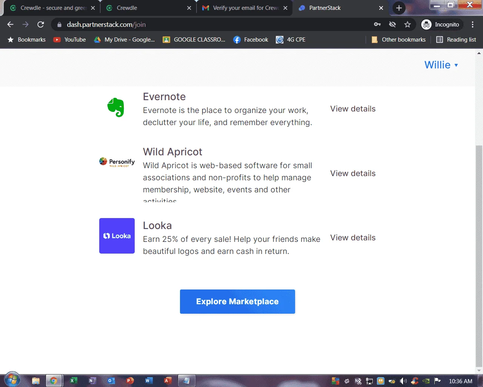Click the Chrome taskbar icon
The image size is (483, 387).
pos(54,381)
